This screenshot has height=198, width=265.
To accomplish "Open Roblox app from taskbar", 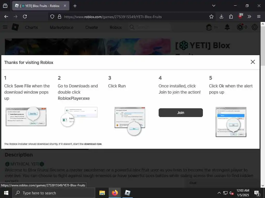I will tap(127, 193).
